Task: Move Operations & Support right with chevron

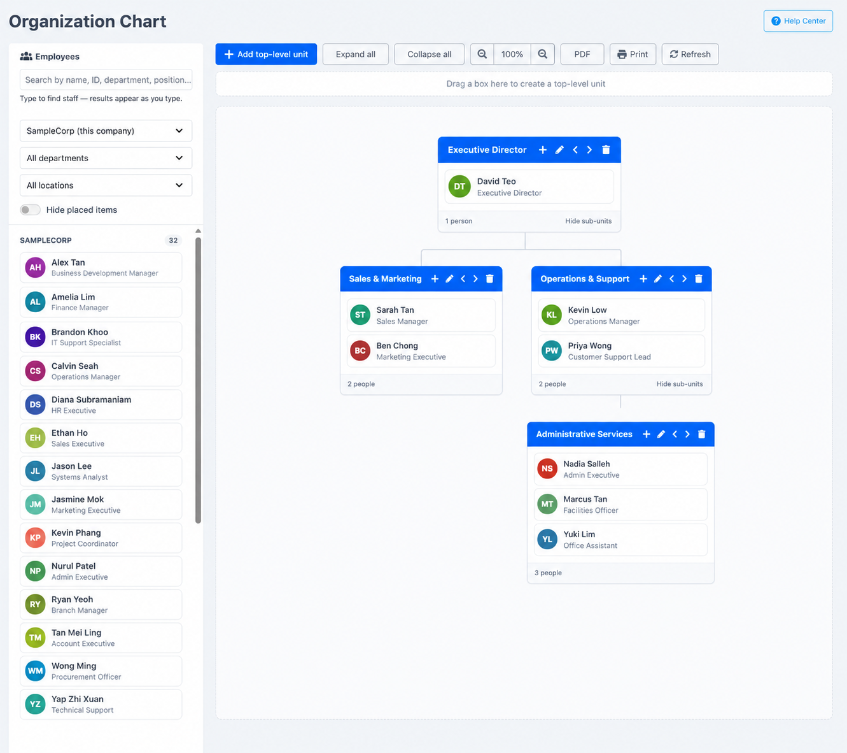Action: coord(685,279)
